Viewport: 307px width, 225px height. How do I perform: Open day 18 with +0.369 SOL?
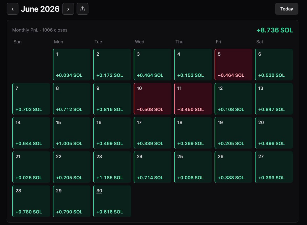point(193,133)
